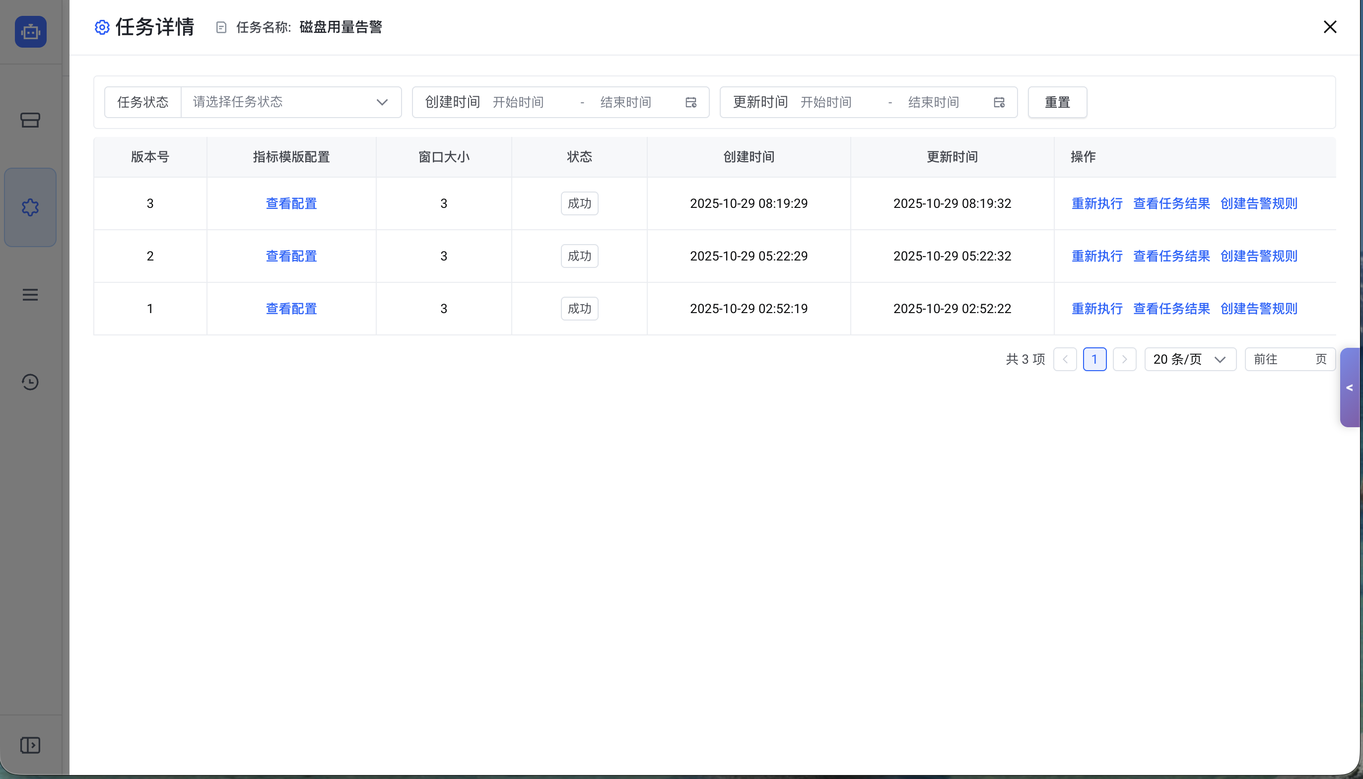The width and height of the screenshot is (1363, 779).
Task: Click the 成功 status badge of version 3
Action: point(579,203)
